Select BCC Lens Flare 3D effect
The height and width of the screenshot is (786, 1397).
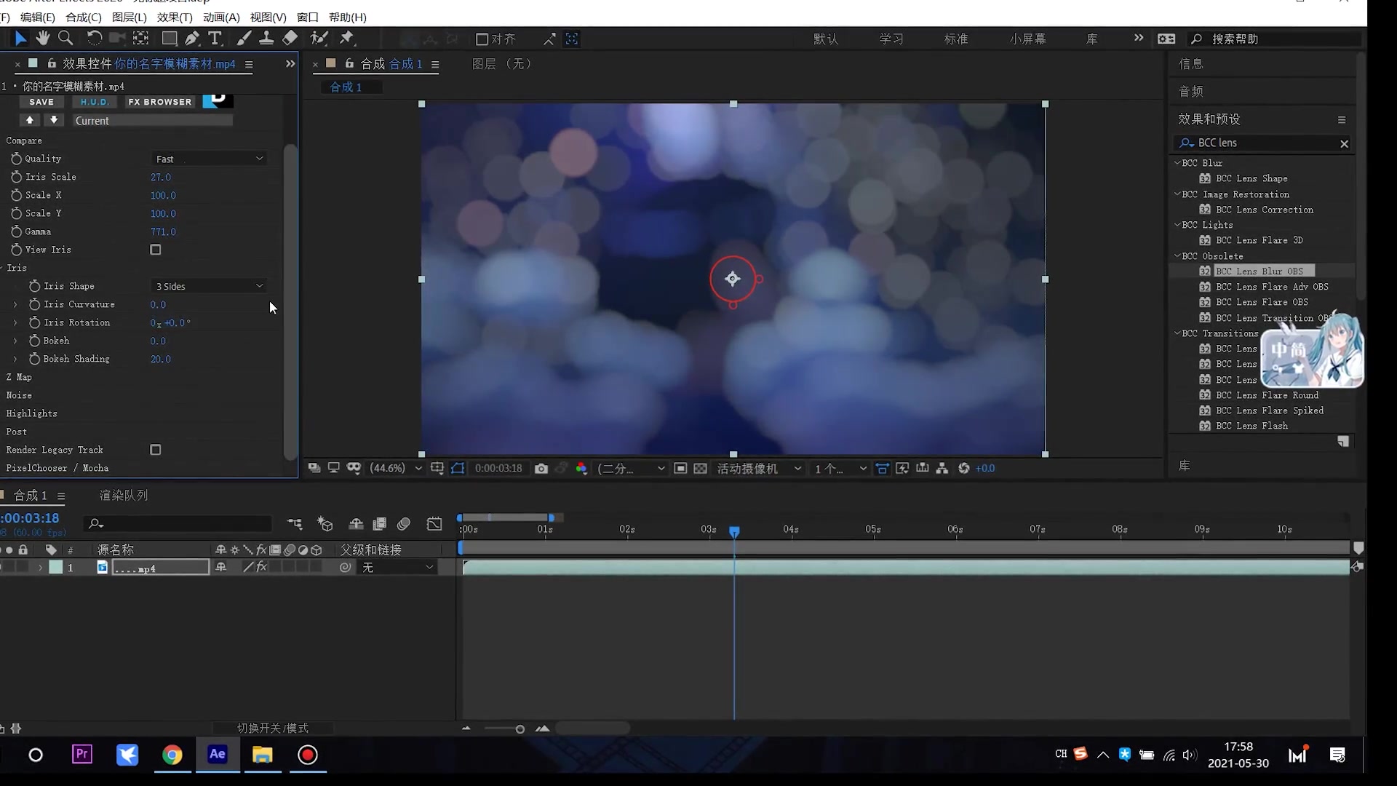(1259, 240)
